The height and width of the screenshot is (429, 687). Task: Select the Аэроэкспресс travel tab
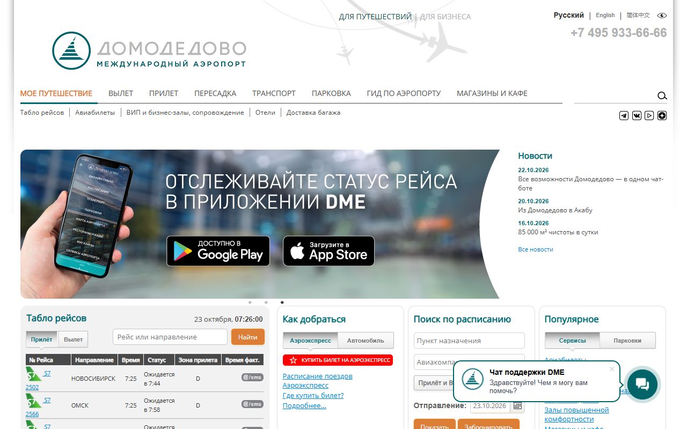coord(311,341)
